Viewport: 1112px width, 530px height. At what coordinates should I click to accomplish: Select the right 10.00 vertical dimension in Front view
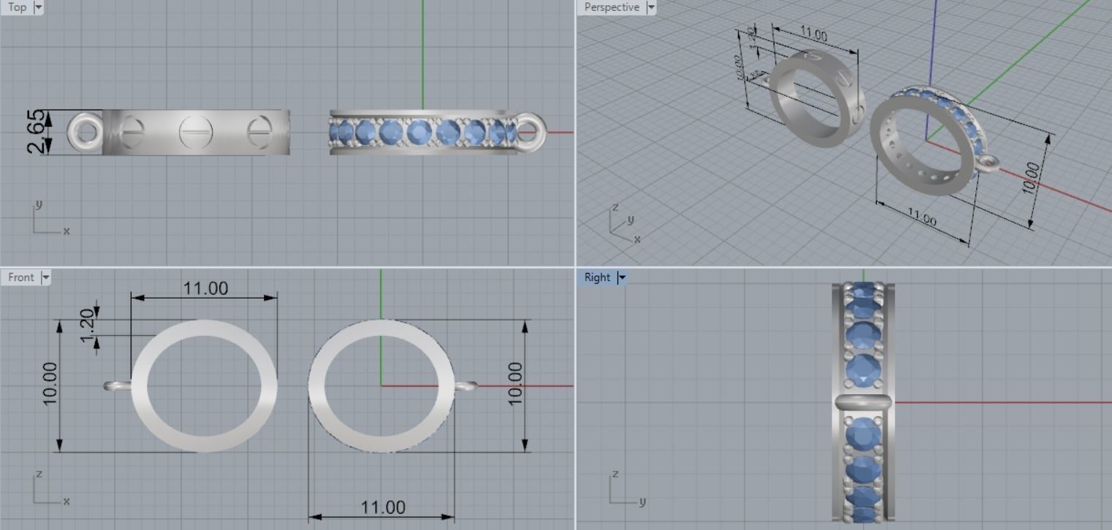click(x=515, y=384)
